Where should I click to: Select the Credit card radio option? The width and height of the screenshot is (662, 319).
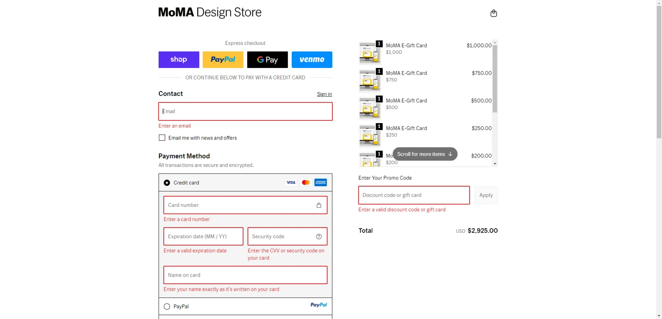167,183
